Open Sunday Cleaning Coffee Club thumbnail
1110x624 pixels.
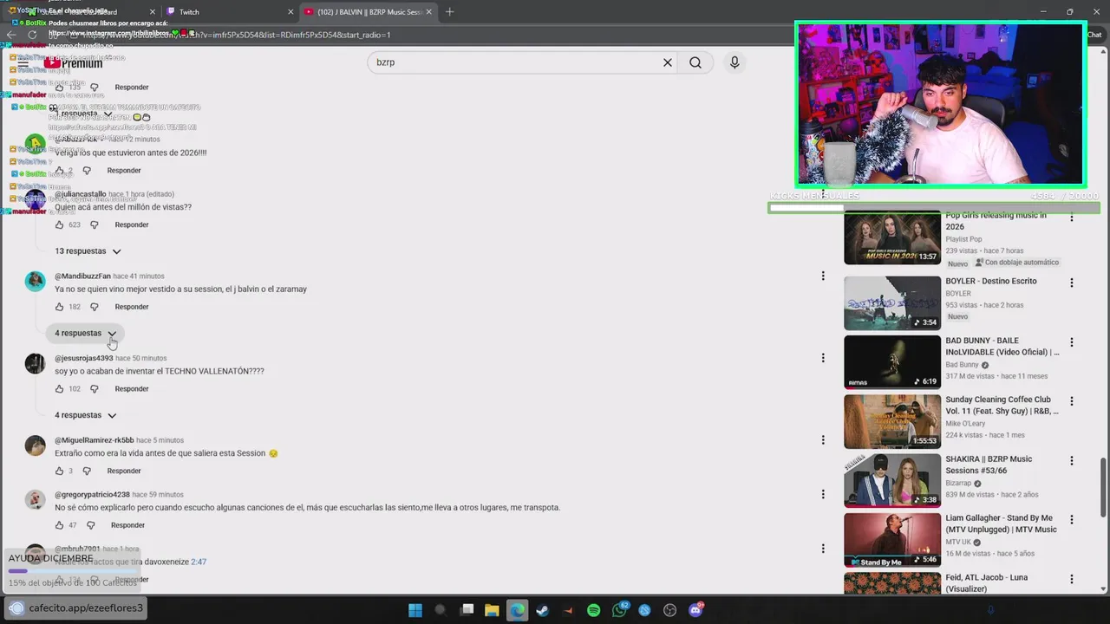(x=892, y=421)
